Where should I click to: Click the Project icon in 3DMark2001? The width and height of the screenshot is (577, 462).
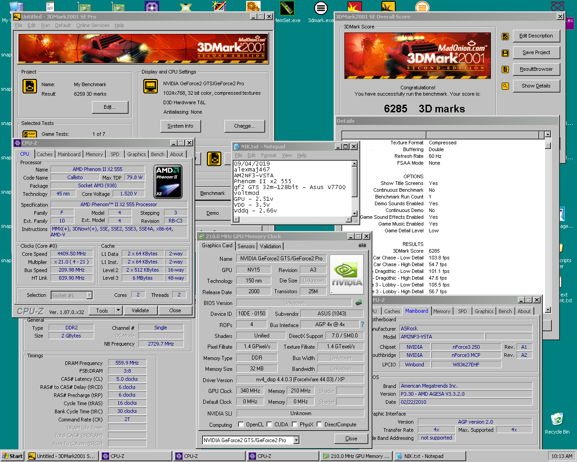tap(30, 86)
